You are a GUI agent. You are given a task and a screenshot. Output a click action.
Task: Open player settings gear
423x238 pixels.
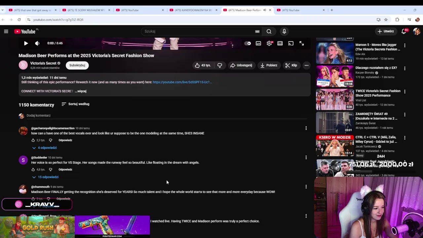[269, 43]
